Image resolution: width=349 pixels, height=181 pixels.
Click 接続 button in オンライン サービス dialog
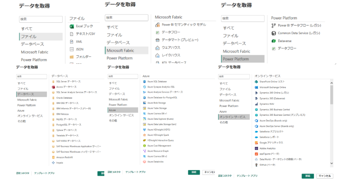(x=308, y=176)
